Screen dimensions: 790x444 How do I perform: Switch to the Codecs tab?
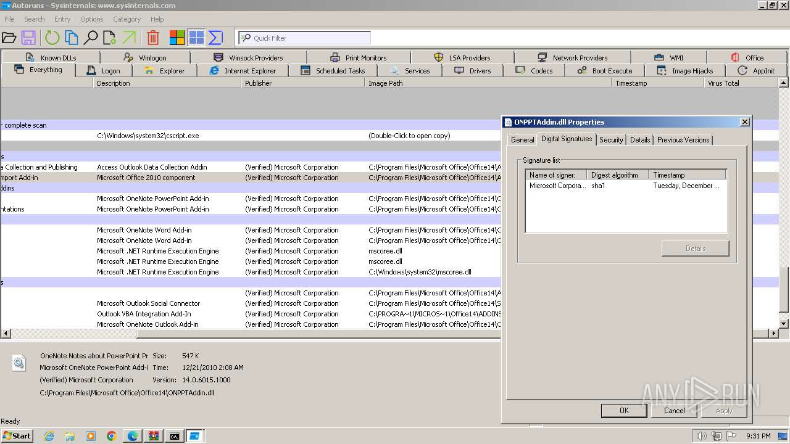534,70
